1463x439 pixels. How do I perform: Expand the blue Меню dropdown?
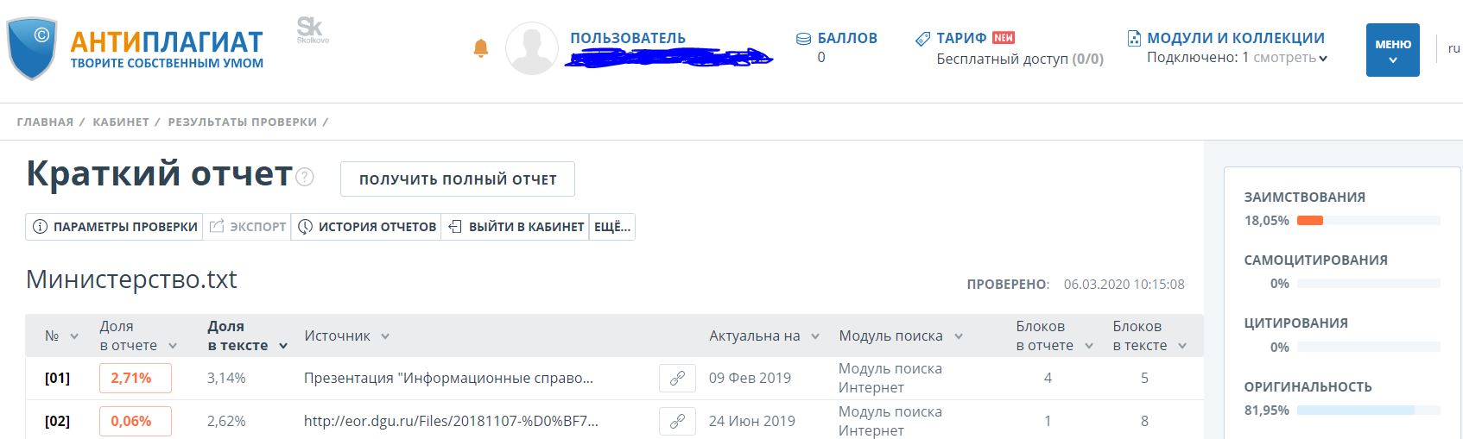click(x=1392, y=50)
